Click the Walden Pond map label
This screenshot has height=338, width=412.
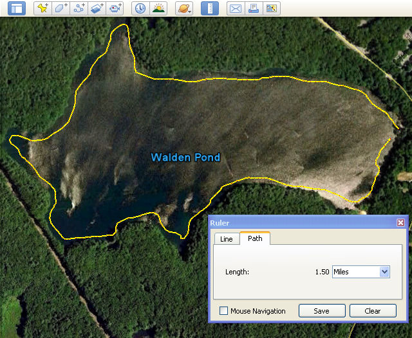(185, 157)
